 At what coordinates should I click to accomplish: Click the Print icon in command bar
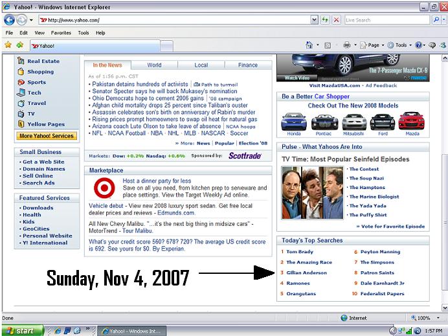pyautogui.click(x=347, y=45)
